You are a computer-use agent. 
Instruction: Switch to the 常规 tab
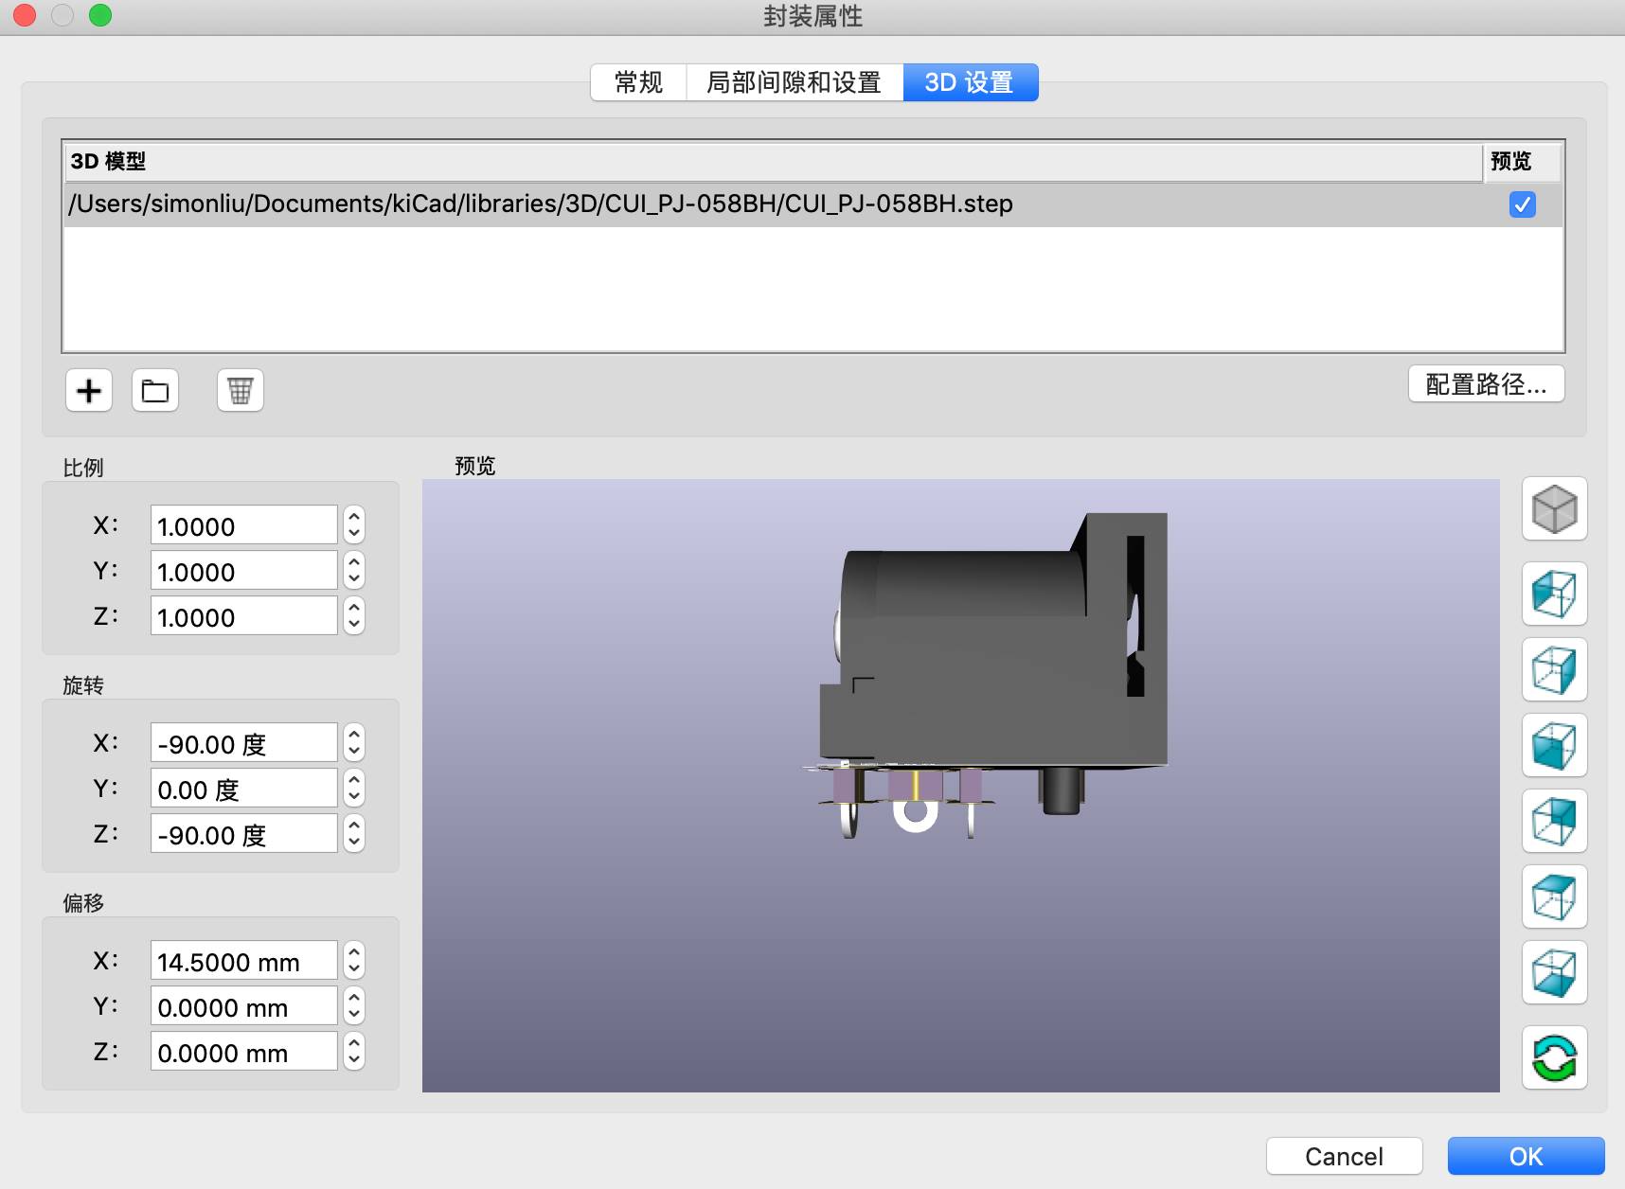(x=637, y=82)
